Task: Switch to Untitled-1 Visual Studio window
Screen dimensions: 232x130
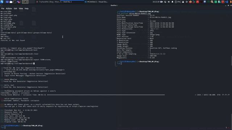Action: (x=96, y=2)
